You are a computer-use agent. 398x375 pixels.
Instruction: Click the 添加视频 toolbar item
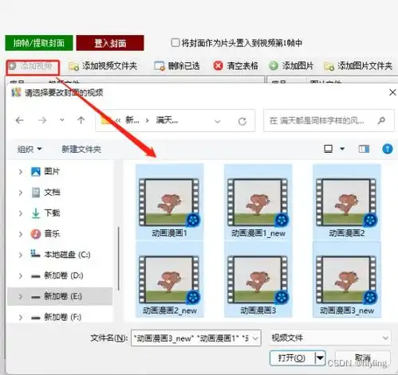point(33,66)
